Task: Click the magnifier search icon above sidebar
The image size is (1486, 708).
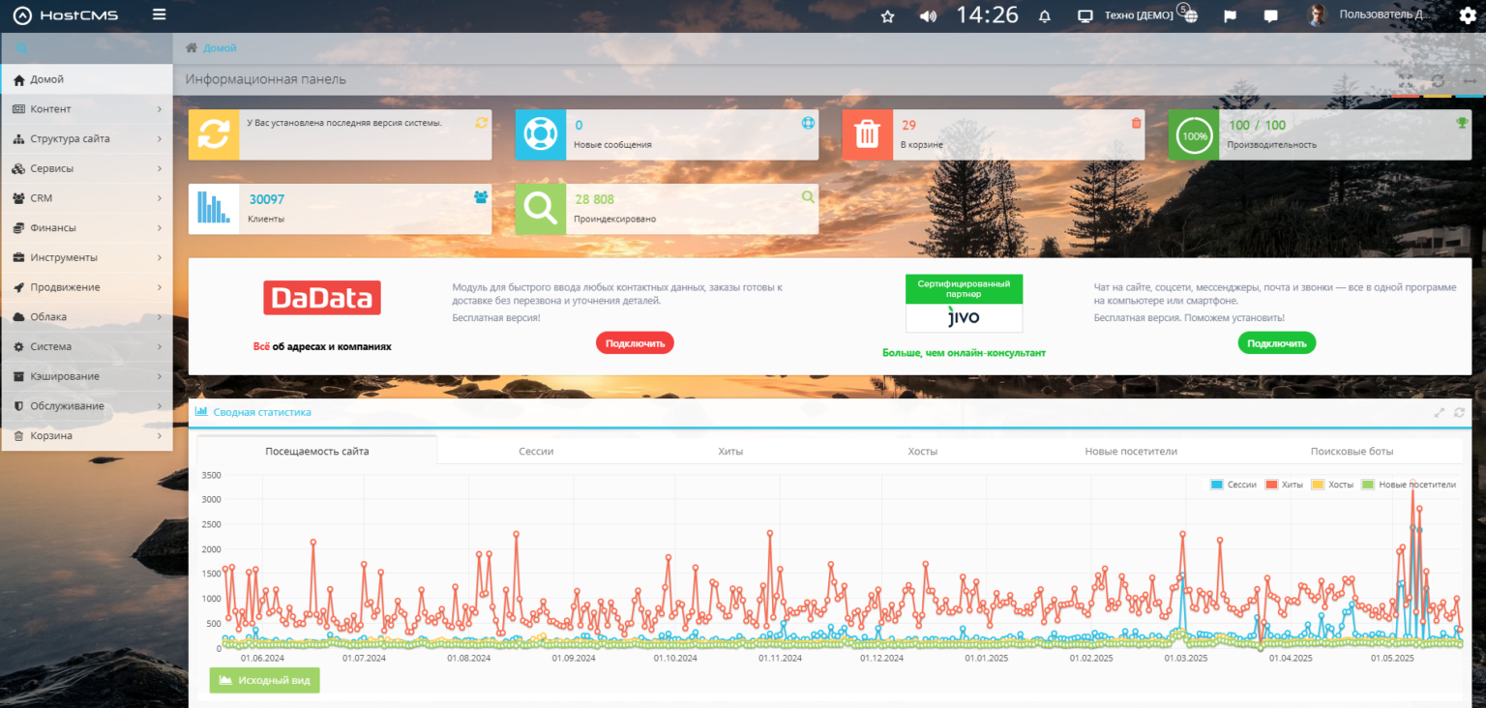Action: (21, 48)
